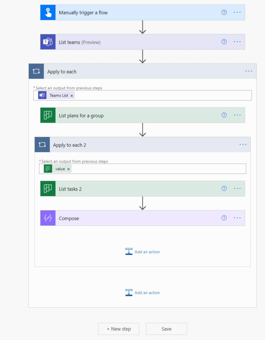Screen dimensions: 265x340
Task: Click the Manually trigger a flow hand icon
Action: (x=48, y=12)
